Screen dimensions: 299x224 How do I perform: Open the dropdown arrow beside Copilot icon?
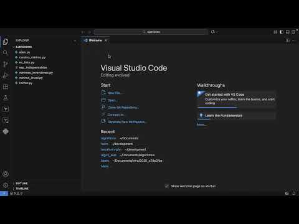point(217,32)
